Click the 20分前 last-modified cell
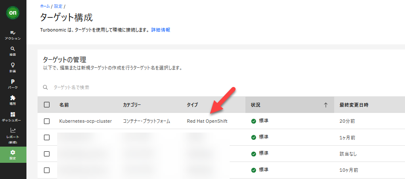This screenshot has width=405, height=179. click(x=347, y=121)
